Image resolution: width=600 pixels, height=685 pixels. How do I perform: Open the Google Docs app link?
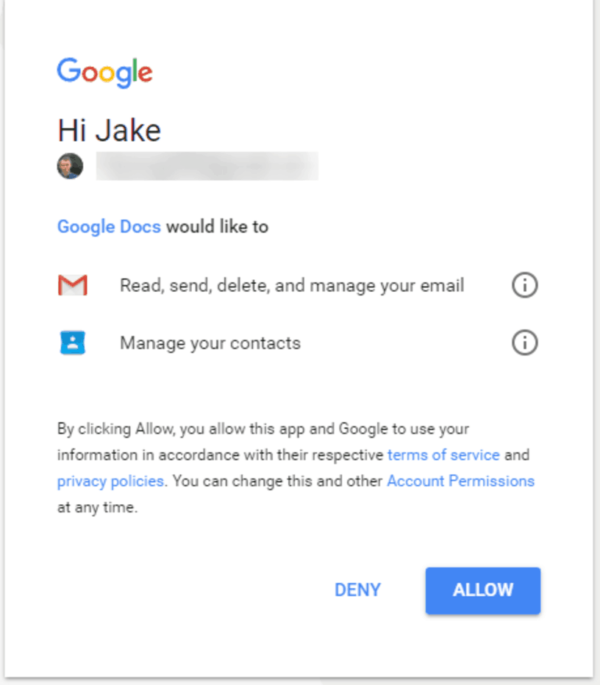[110, 226]
